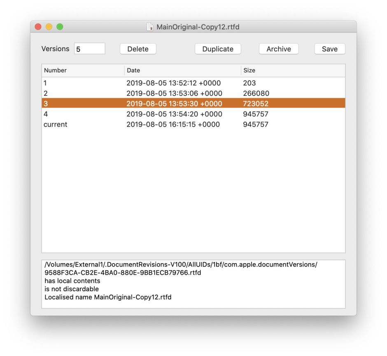Focus the Versions number field
The height and width of the screenshot is (356, 387).
click(89, 49)
